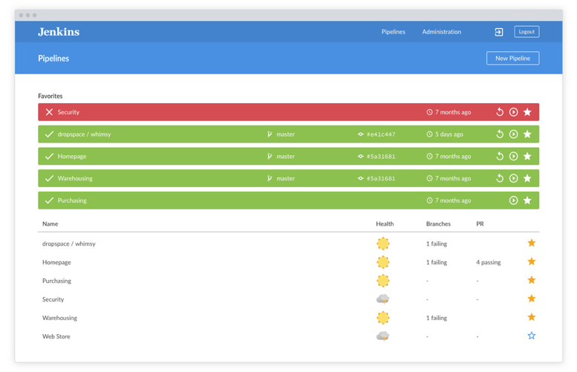Screen dimensions: 577x372
Task: Click '1 failing' branches for dropspace / whimsy
Action: [x=437, y=244]
